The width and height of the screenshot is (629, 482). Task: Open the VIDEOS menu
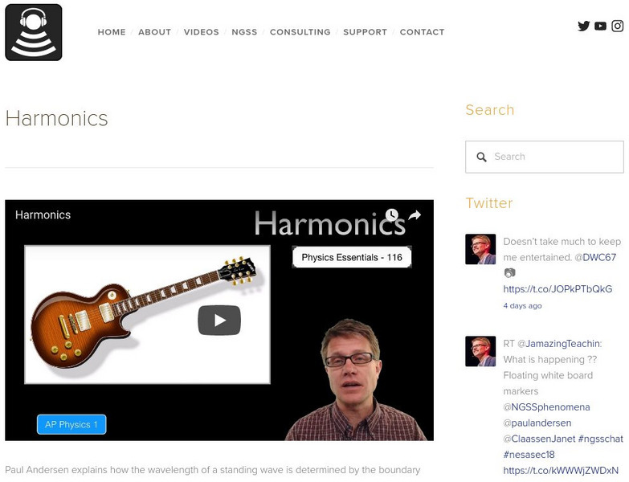[x=202, y=32]
